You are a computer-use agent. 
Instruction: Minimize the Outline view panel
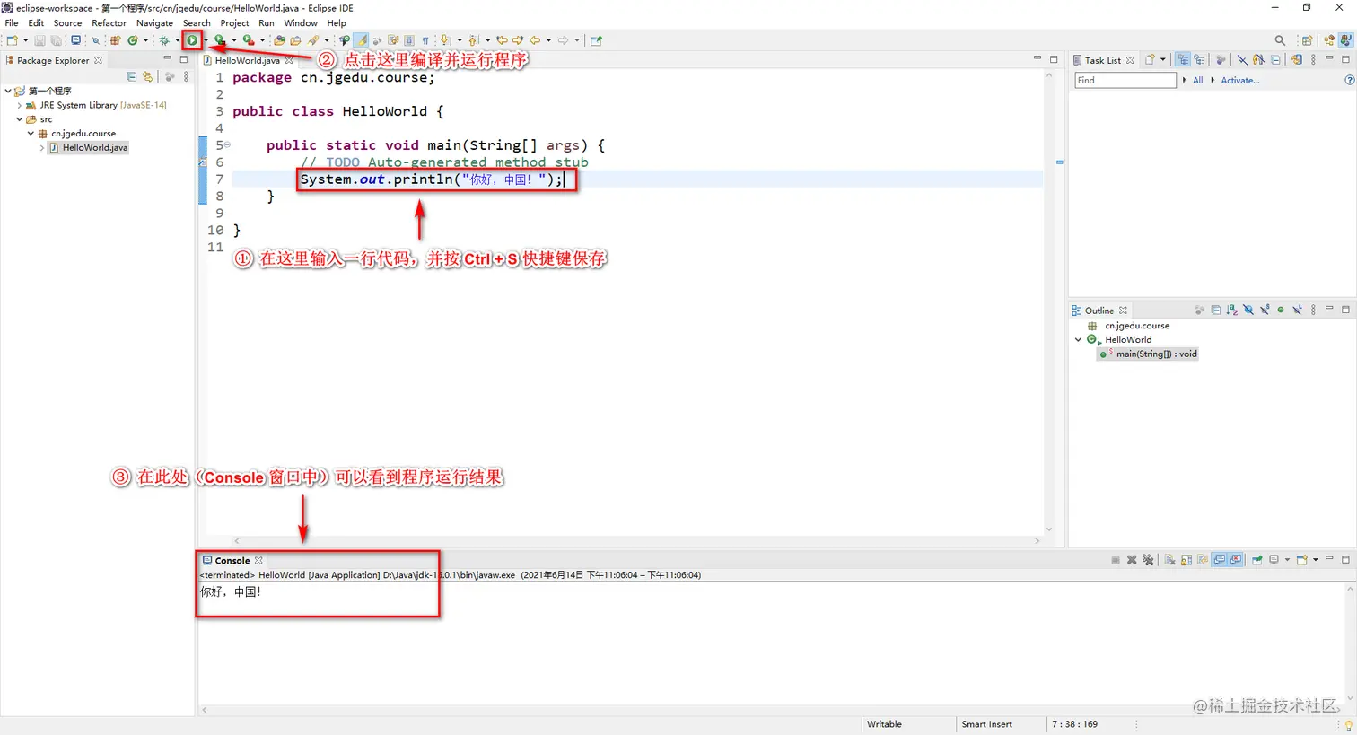coord(1329,309)
